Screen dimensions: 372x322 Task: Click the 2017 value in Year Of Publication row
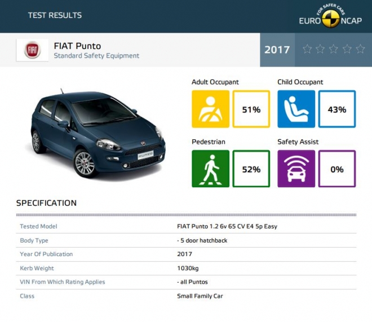(x=184, y=254)
